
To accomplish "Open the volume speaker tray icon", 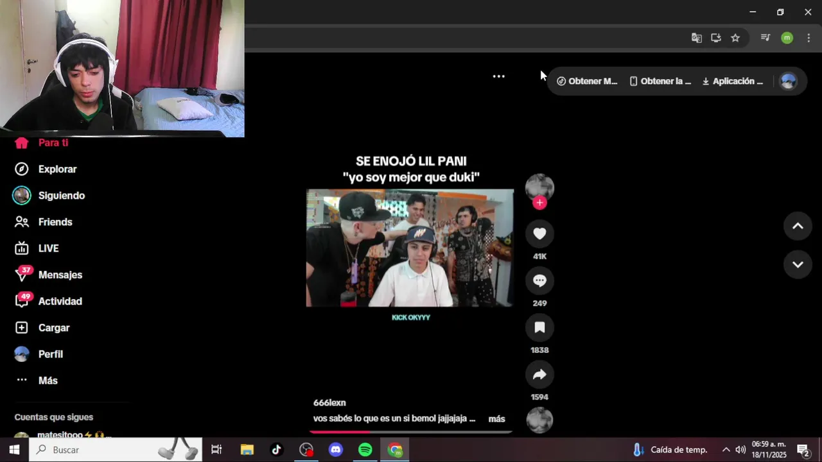I will [x=740, y=450].
